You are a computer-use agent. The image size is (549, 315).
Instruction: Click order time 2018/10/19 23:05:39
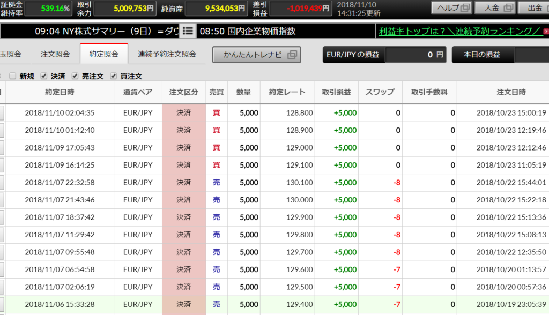click(x=511, y=304)
